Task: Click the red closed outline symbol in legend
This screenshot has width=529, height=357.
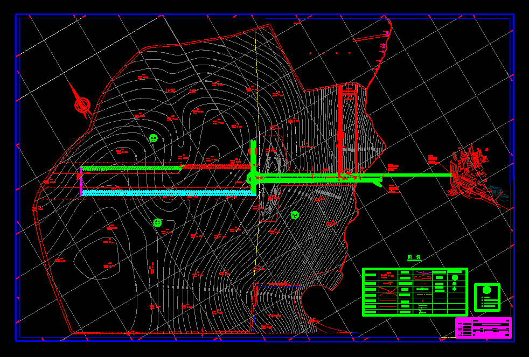Action: pyautogui.click(x=422, y=278)
